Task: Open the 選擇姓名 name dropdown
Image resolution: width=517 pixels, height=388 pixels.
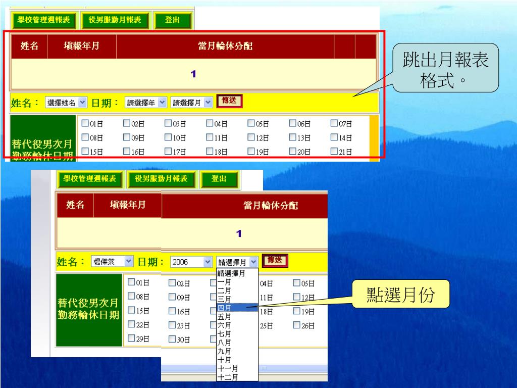Action: click(x=66, y=103)
